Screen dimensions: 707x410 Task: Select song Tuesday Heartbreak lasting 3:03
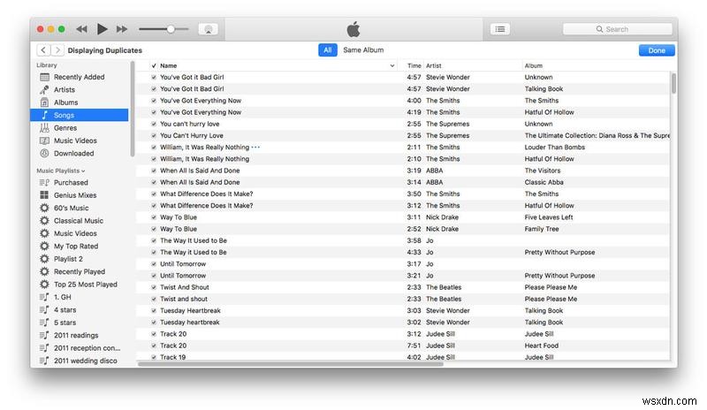[403, 311]
